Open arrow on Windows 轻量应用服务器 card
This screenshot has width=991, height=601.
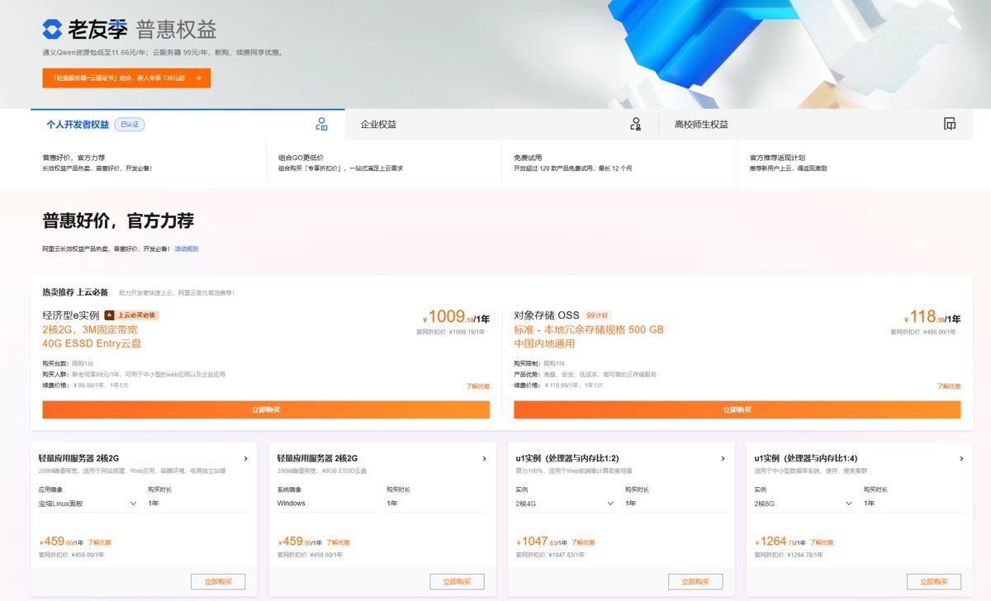[x=484, y=459]
